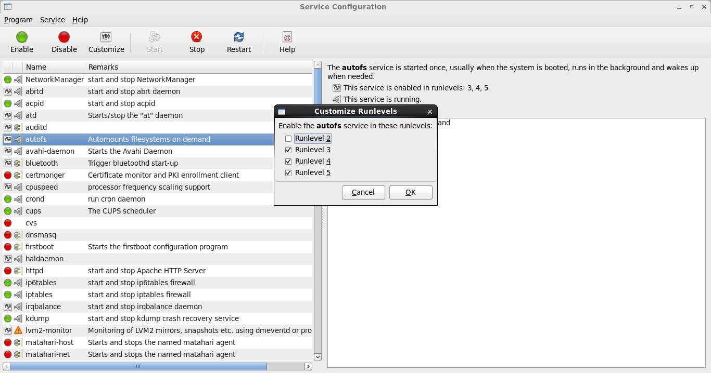Click the red status icon for certmonger

pyautogui.click(x=8, y=175)
